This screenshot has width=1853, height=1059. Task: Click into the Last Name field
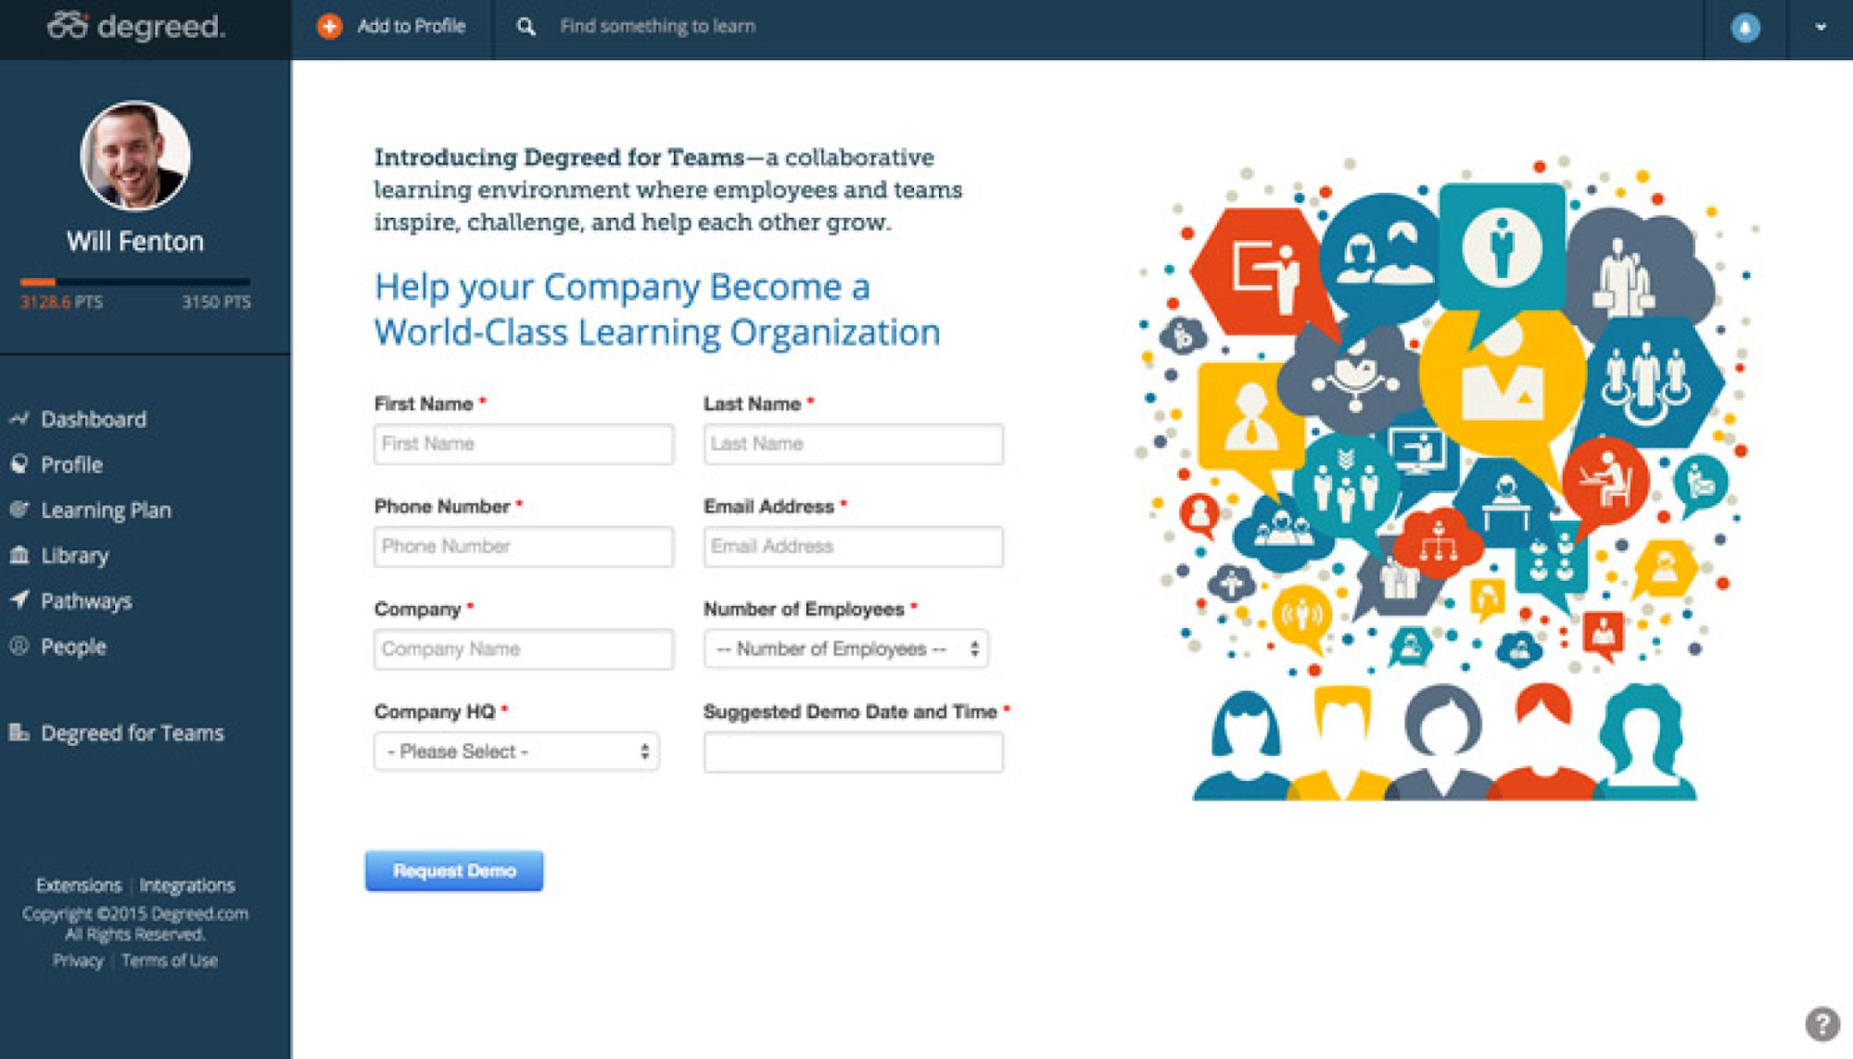[x=853, y=444]
